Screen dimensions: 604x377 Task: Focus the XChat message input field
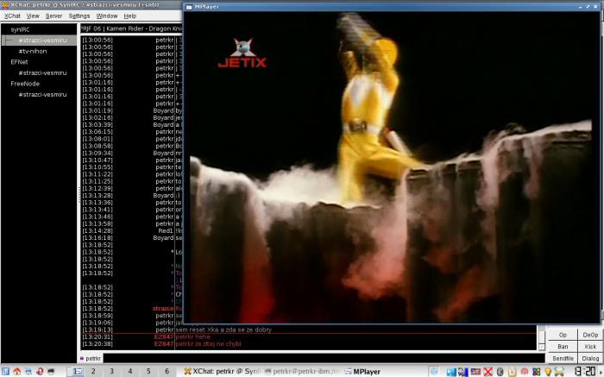point(324,359)
